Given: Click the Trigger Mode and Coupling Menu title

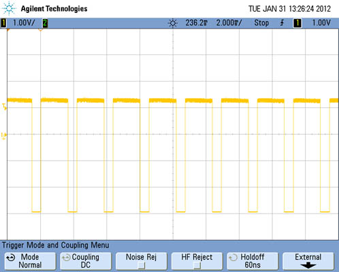Looking at the screenshot, I should tap(56, 245).
